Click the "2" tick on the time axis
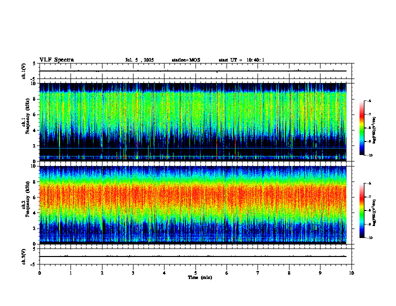Image resolution: width=396 pixels, height=306 pixels. point(102,273)
